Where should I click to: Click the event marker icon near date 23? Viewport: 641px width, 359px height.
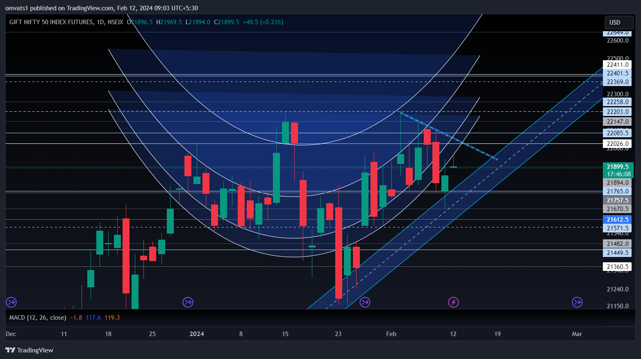click(x=365, y=302)
